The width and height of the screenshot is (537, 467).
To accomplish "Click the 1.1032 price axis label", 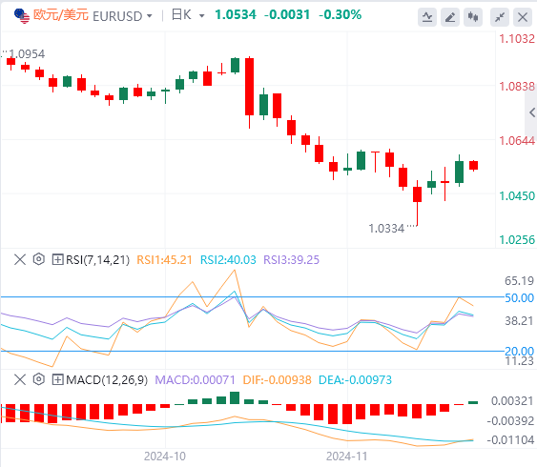I will point(517,39).
